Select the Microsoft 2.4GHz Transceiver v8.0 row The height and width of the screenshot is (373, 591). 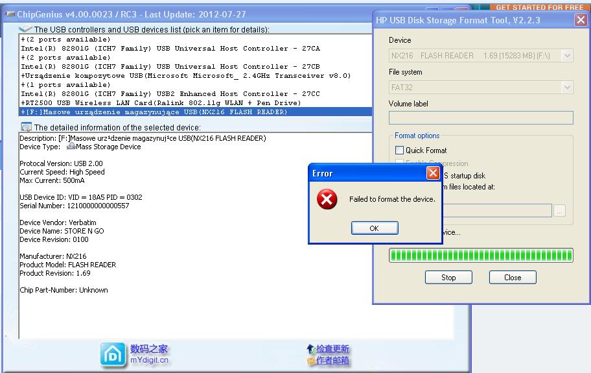pos(195,76)
